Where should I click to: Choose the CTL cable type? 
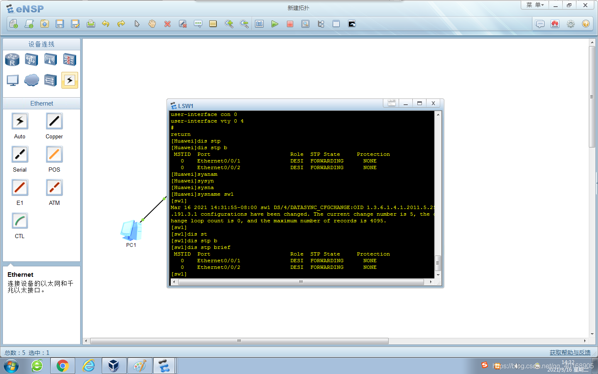(20, 221)
